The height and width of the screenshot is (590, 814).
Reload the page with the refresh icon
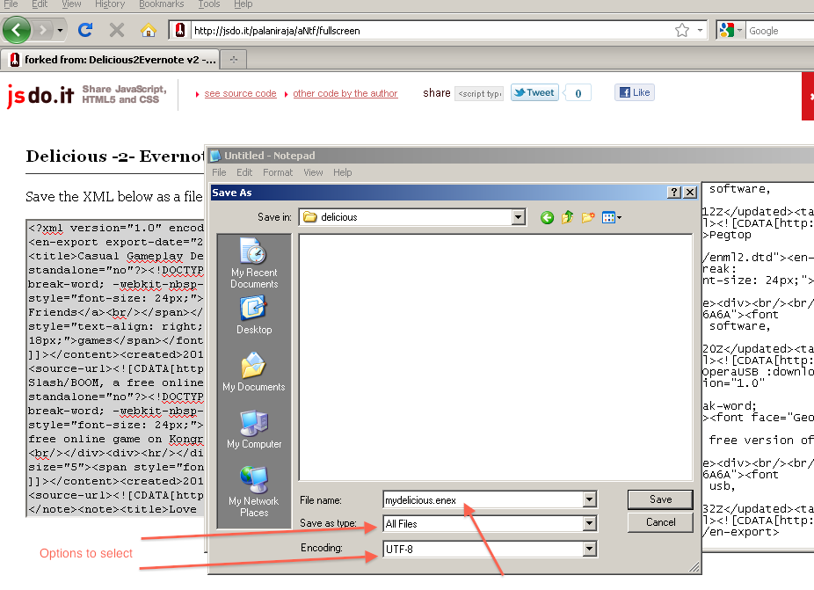pyautogui.click(x=85, y=30)
